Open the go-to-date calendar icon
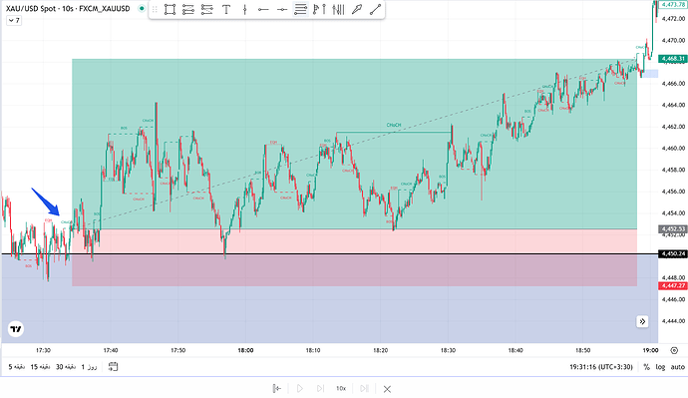Viewport: 688px width, 398px height. 113,367
